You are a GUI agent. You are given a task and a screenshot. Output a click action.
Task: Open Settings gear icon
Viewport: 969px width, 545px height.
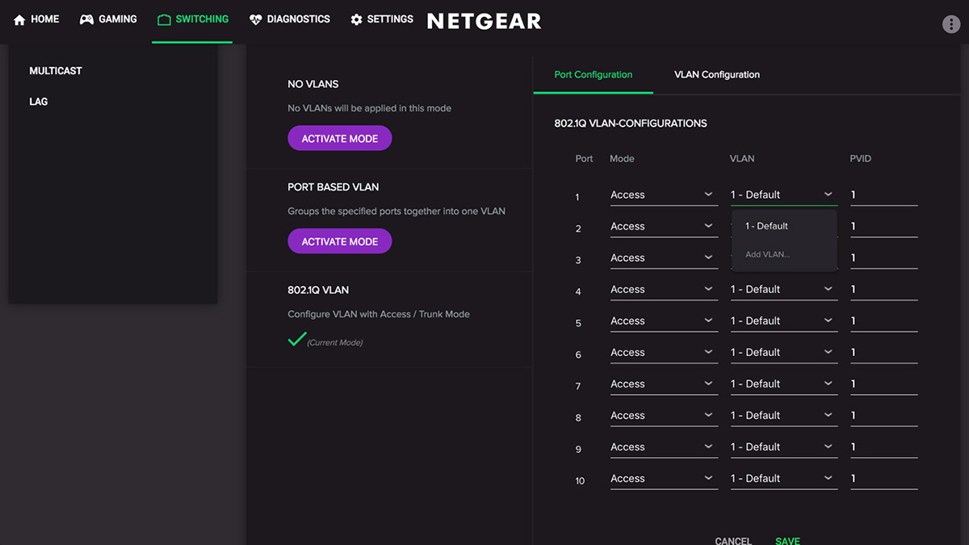coord(356,19)
